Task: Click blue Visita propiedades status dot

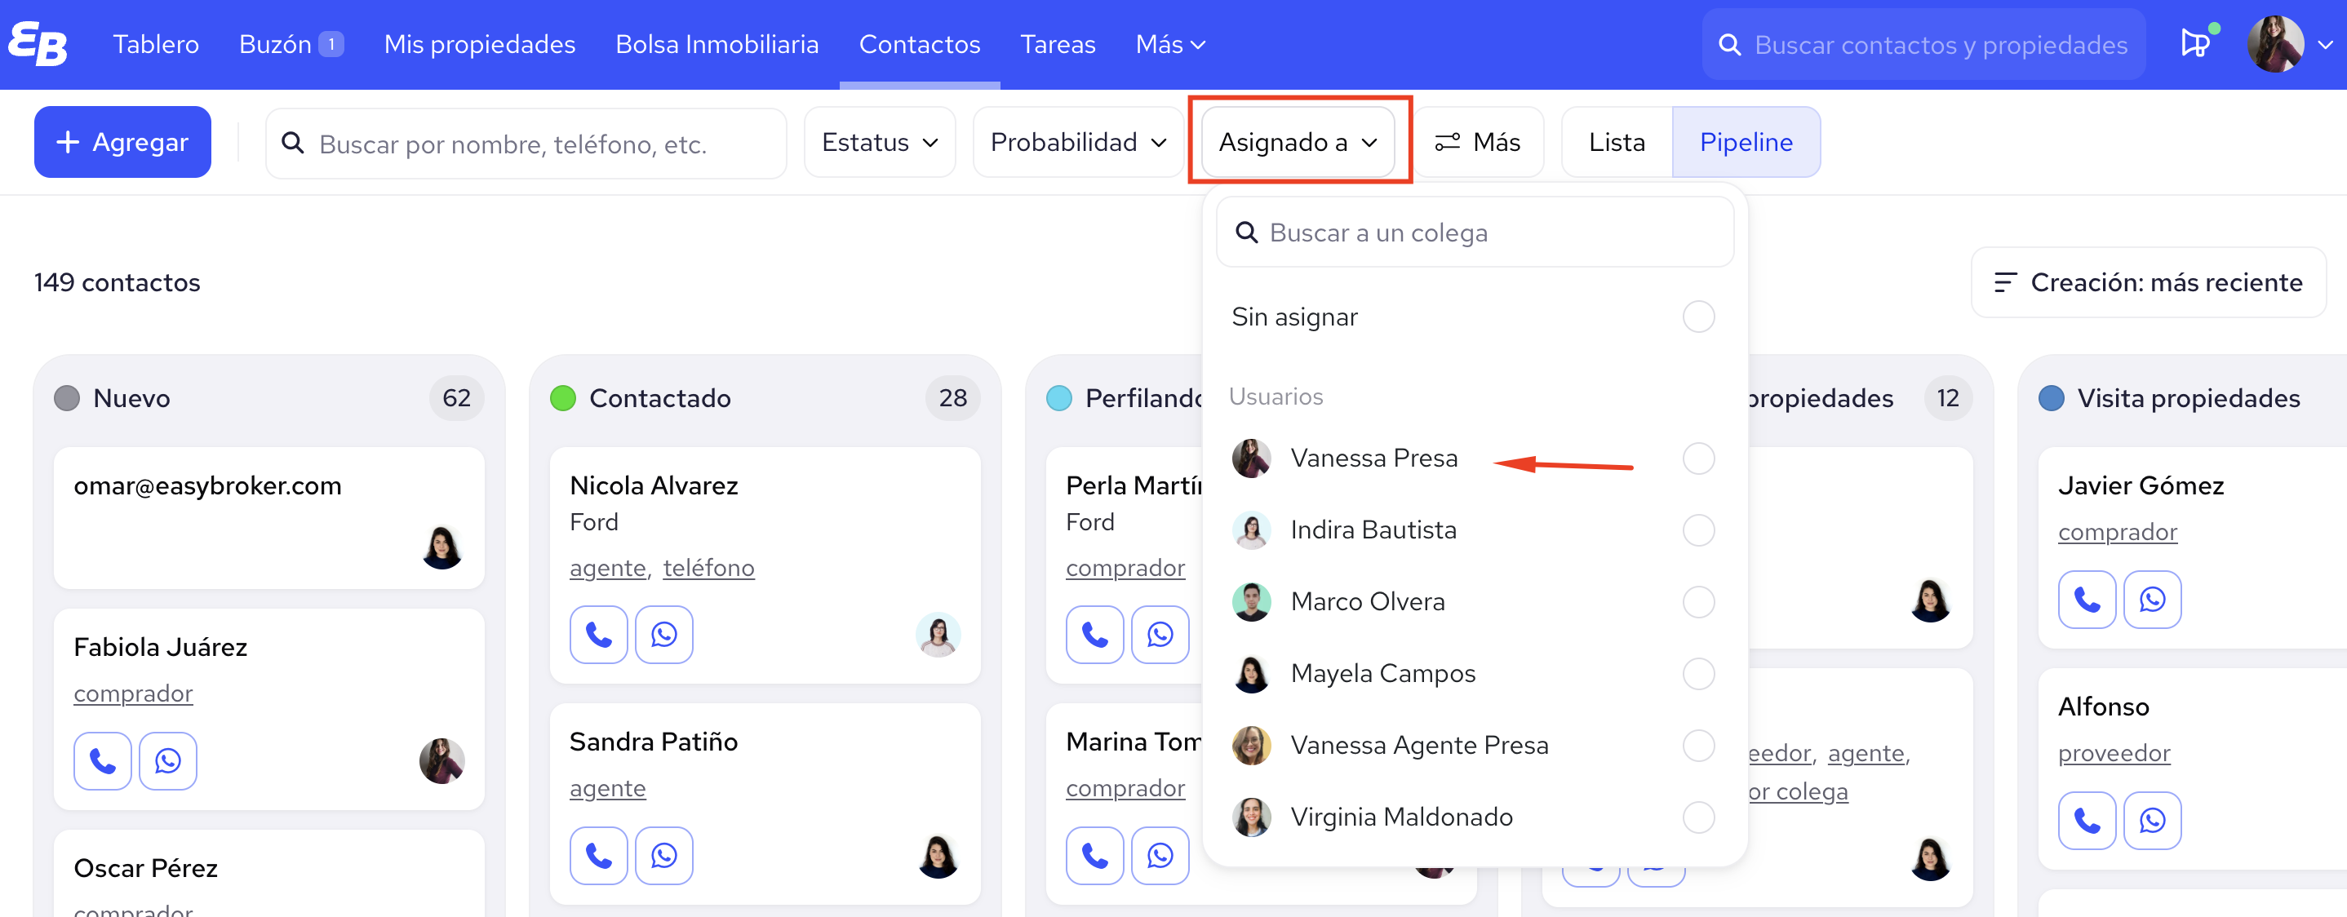Action: 2051,399
